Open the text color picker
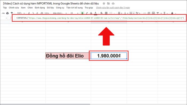Screen dimensions: 187x105 coord(96,13)
